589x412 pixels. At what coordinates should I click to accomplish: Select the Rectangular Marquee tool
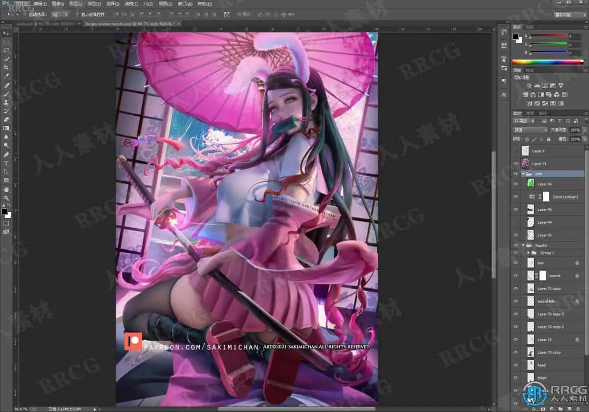(x=6, y=42)
